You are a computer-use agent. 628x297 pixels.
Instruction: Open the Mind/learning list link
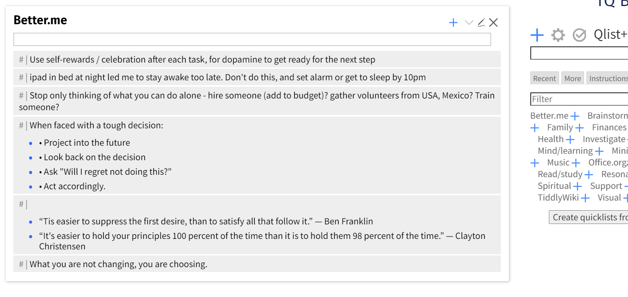(565, 151)
